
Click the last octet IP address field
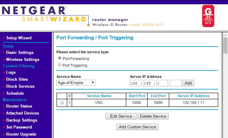click(176, 83)
